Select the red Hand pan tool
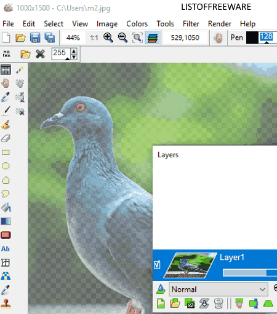 (x=6, y=83)
